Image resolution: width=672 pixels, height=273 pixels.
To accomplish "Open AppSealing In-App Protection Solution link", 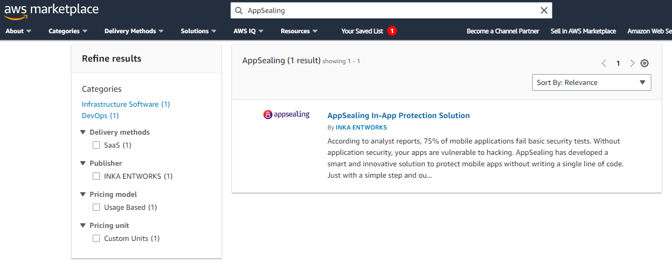I will tap(399, 116).
